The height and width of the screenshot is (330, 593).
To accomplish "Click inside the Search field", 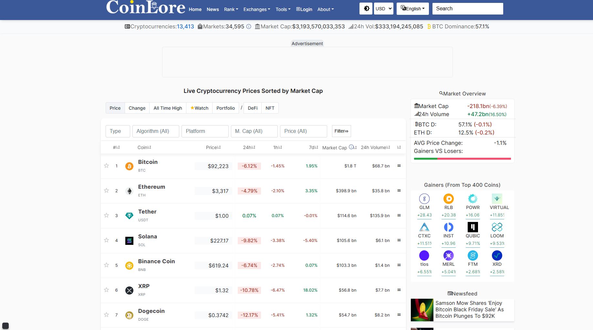I will point(467,8).
